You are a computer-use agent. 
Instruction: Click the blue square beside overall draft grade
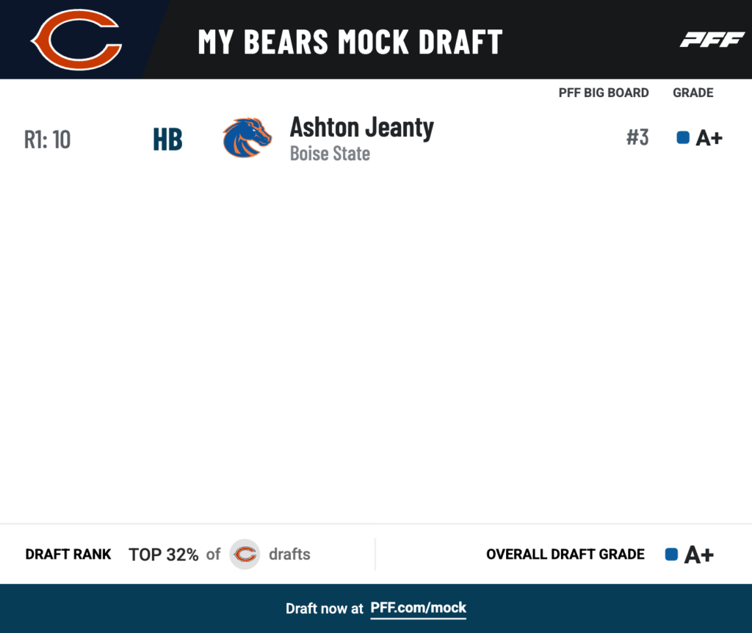tap(671, 554)
